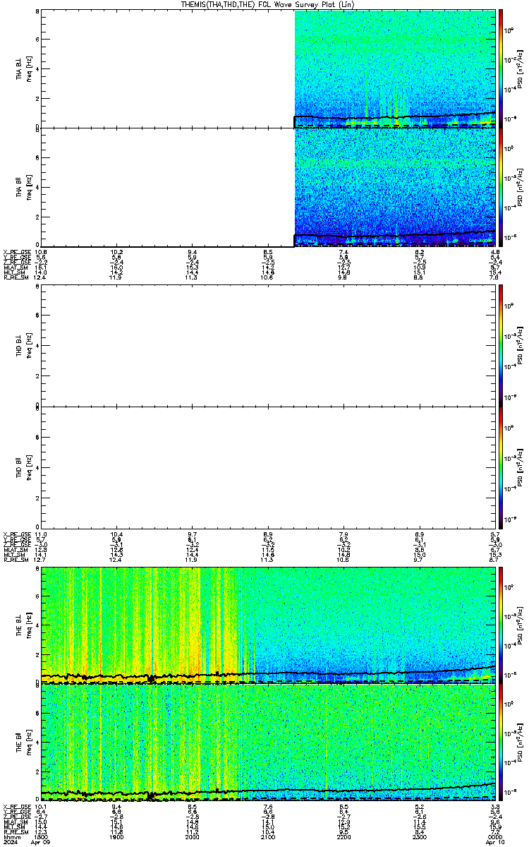Click the 10.1 X_RE_GSE value under THE
The width and height of the screenshot is (529, 847).
pyautogui.click(x=41, y=805)
